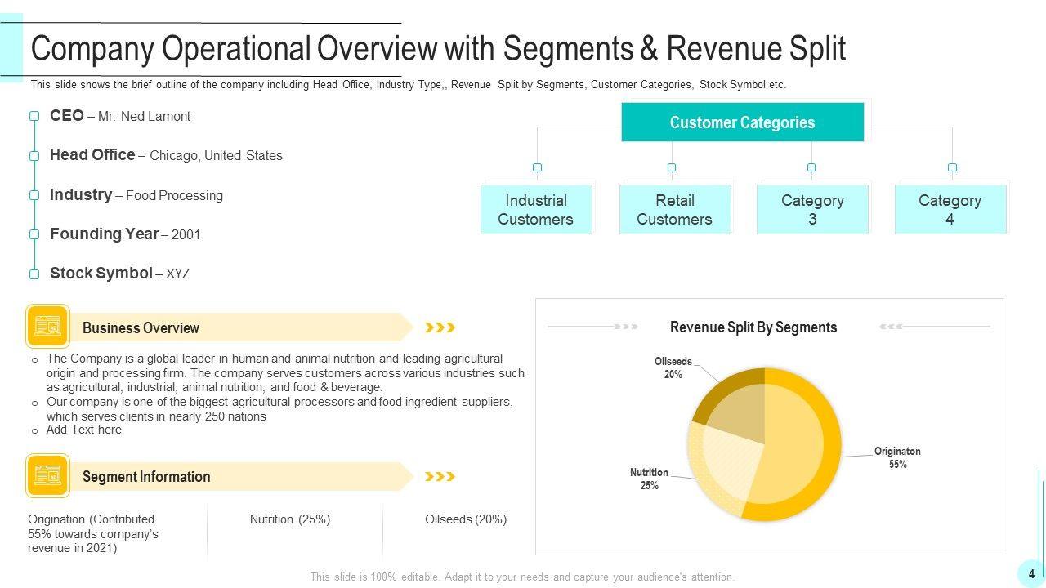Click the yellow Segment Information icon

(x=48, y=475)
